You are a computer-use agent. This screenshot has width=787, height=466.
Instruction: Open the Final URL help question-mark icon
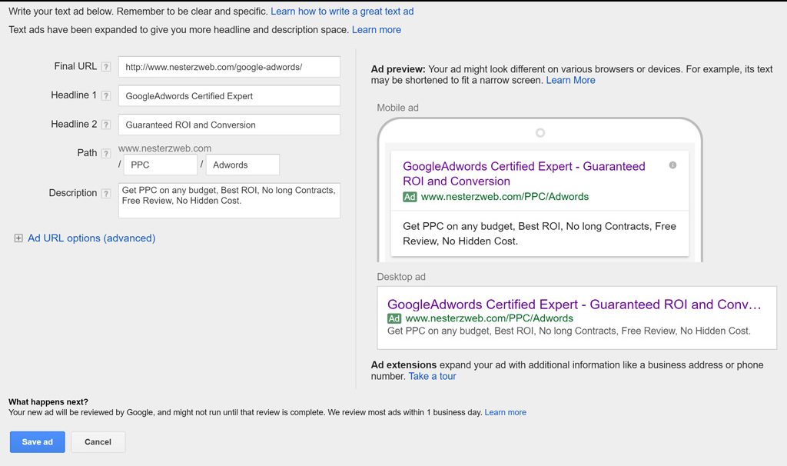(x=106, y=67)
